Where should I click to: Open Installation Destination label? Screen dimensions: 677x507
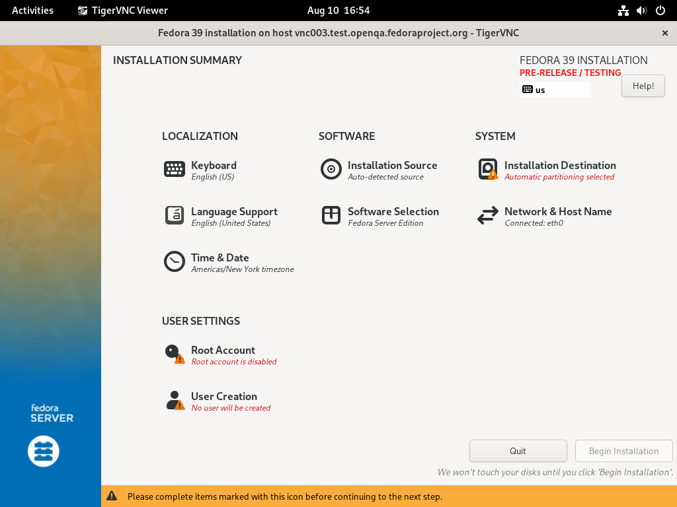tap(560, 166)
